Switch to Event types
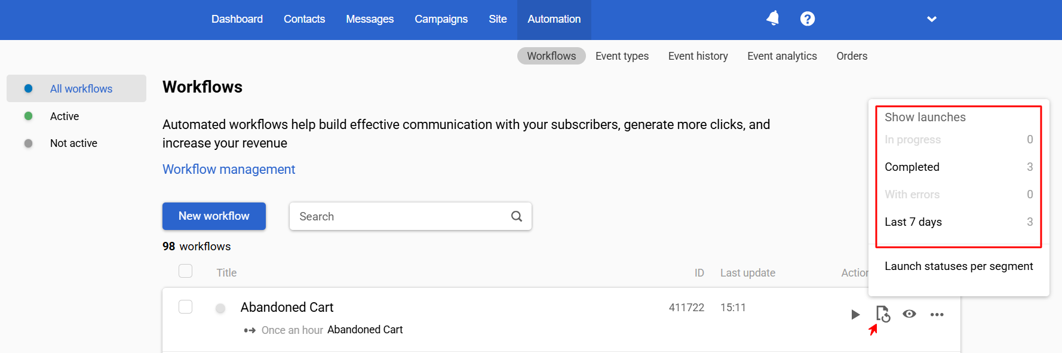The image size is (1062, 353). pyautogui.click(x=622, y=56)
